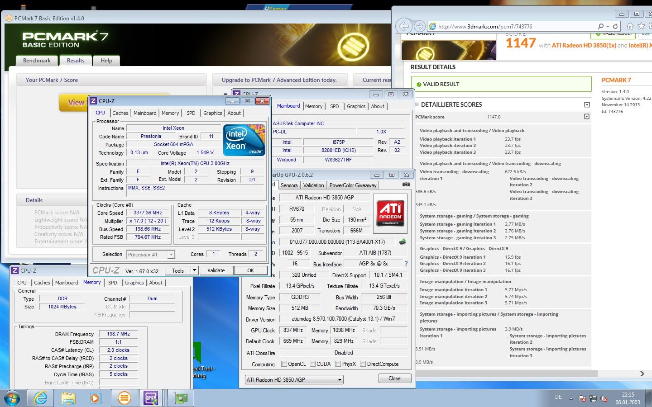The height and width of the screenshot is (407, 652).
Task: Click the yellow View button in PCMark
Action: coord(74,103)
